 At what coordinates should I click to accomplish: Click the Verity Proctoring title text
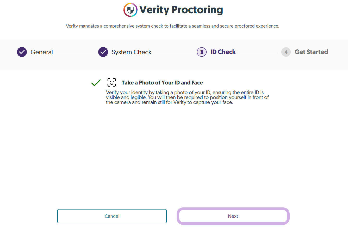click(181, 10)
